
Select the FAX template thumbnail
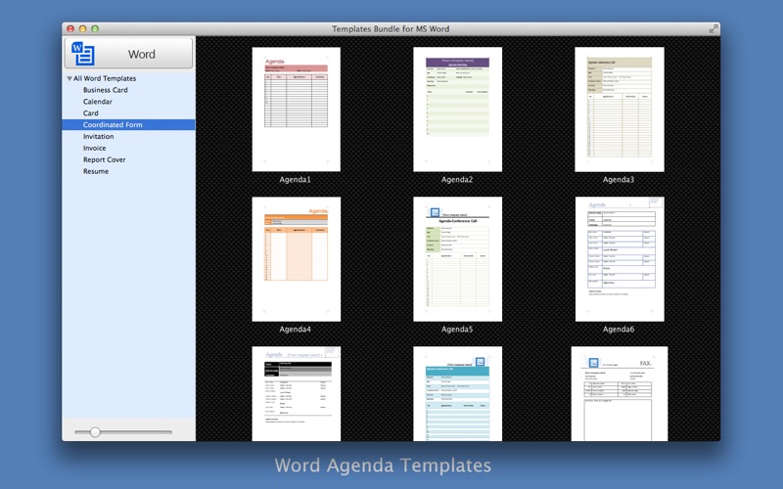point(620,394)
